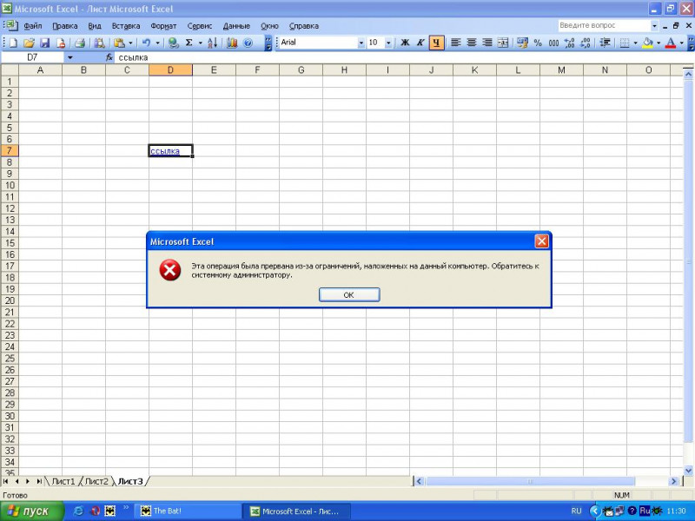Open the Undo history dropdown arrow
Screen dimensions: 695x521
157,43
